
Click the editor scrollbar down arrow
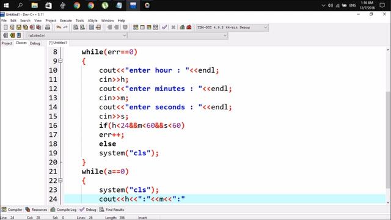[x=388, y=202]
